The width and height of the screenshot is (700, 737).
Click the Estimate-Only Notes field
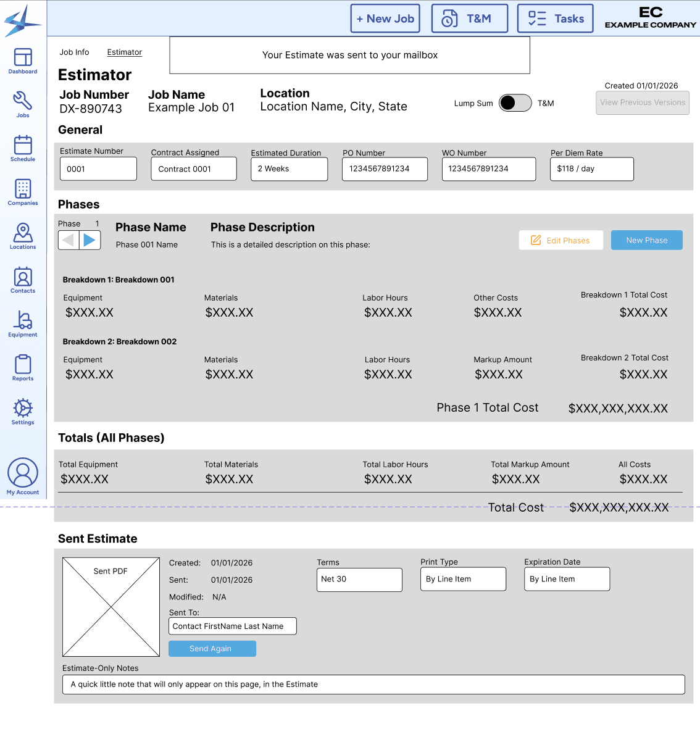click(373, 685)
